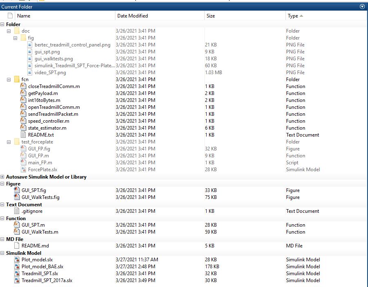Screen dimensions: 368x287
Task: Click the Script type label
Action: (292, 163)
